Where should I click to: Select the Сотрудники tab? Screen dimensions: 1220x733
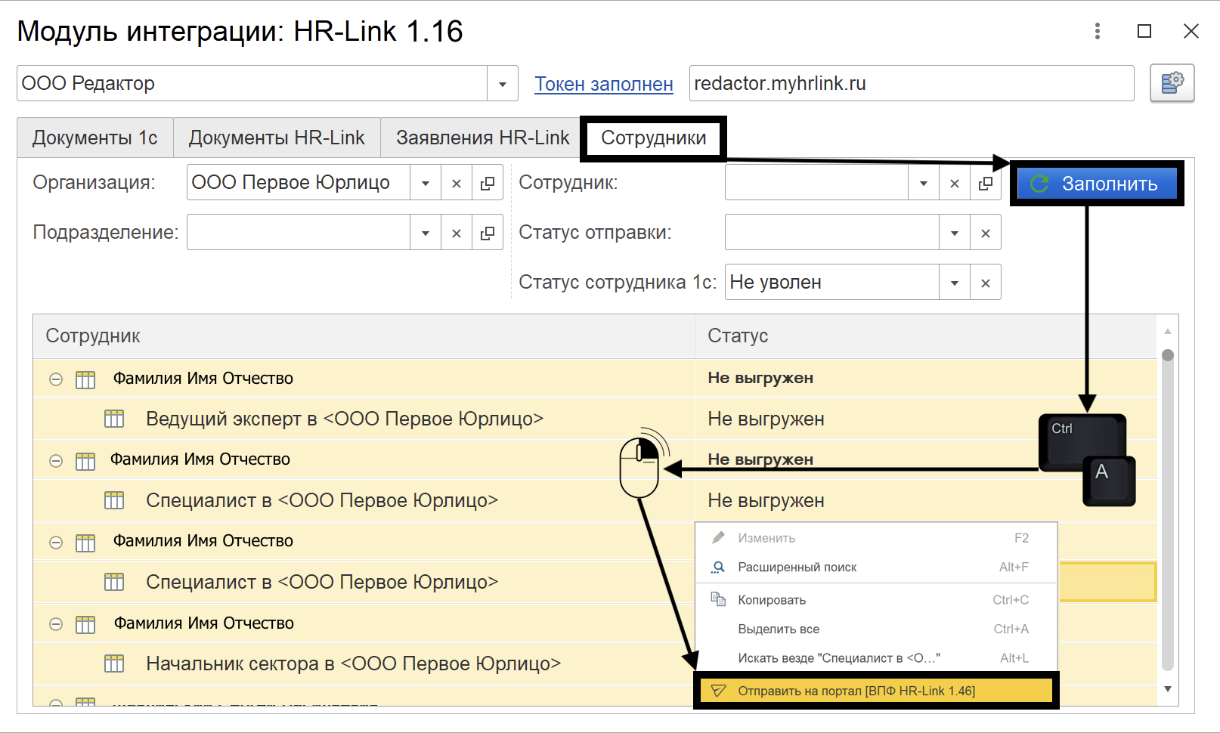pyautogui.click(x=653, y=138)
